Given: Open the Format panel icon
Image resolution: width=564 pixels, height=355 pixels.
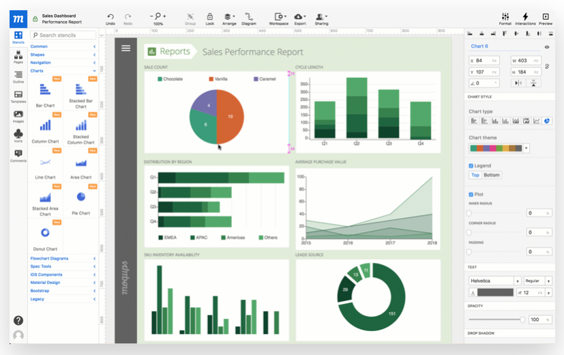Looking at the screenshot, I should coord(505,18).
